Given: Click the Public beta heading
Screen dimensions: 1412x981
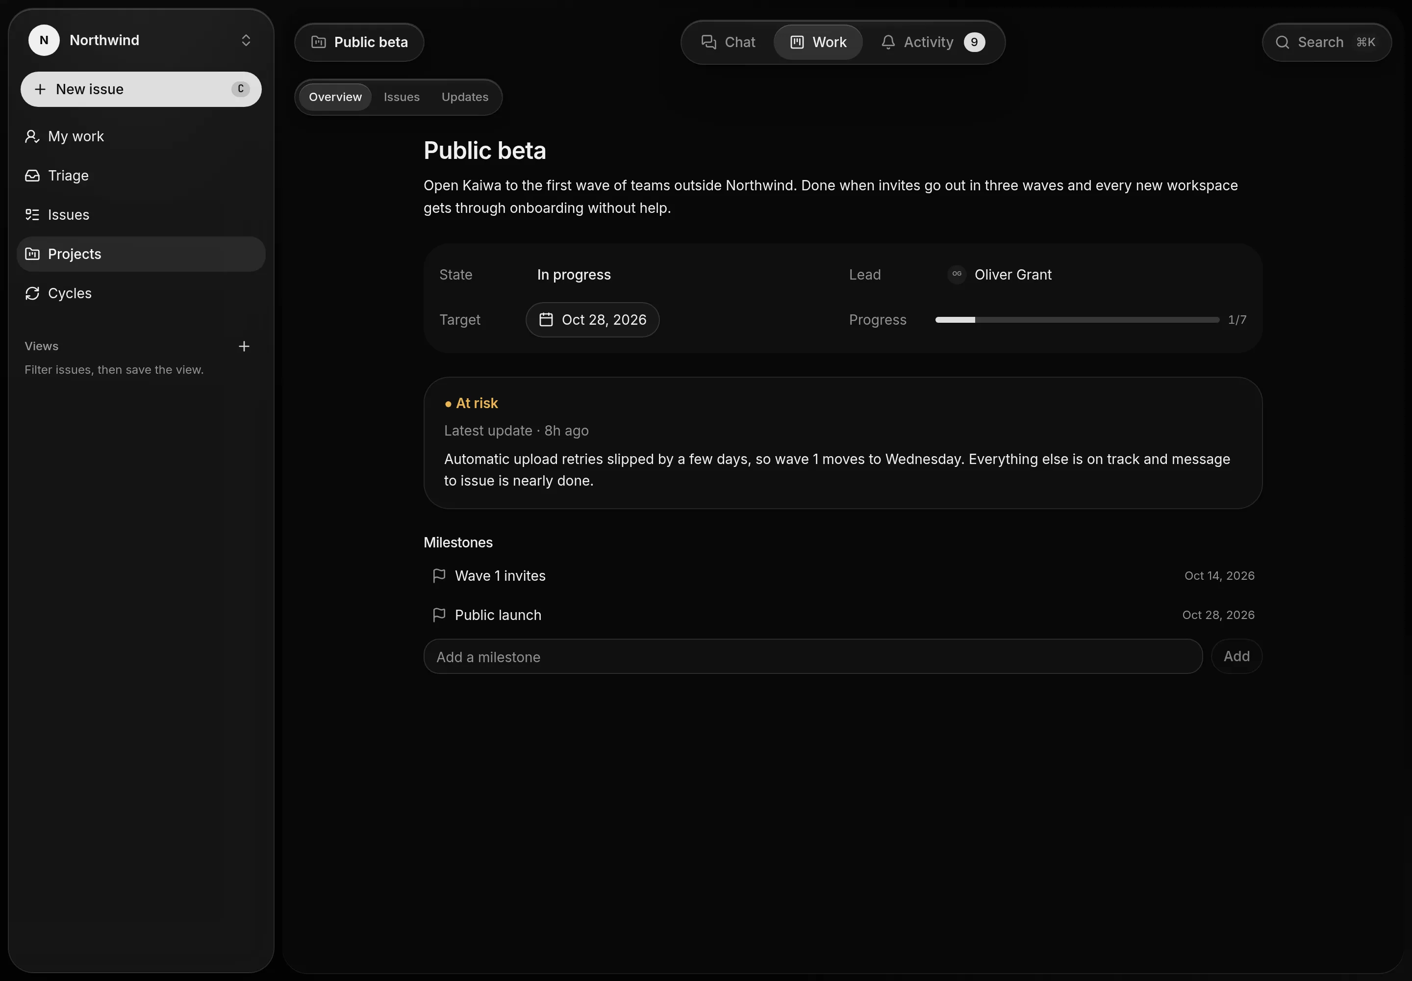Looking at the screenshot, I should pyautogui.click(x=484, y=151).
